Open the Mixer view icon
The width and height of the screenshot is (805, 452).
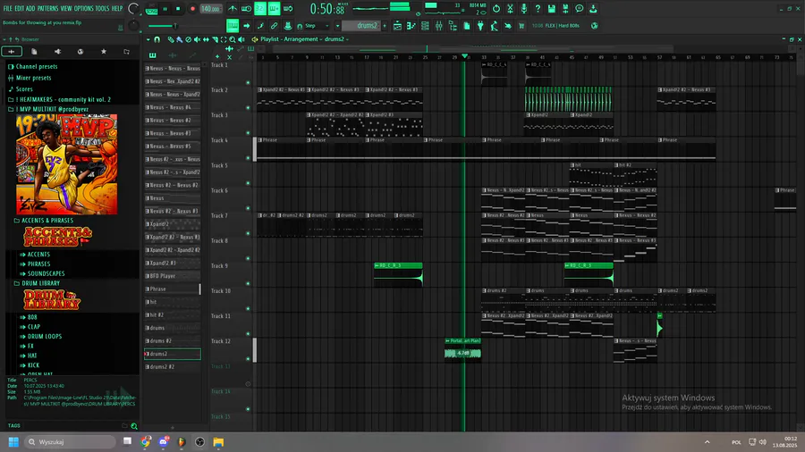point(439,26)
